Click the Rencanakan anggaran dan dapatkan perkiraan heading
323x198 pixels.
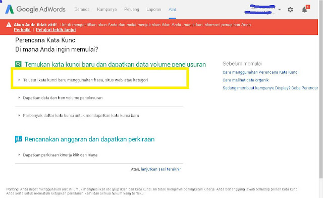(90, 139)
